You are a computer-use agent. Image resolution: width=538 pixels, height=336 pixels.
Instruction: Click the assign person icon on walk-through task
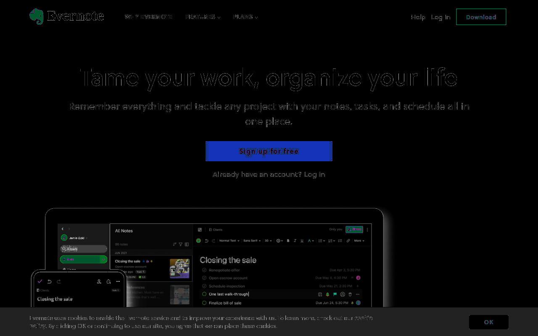[343, 294]
